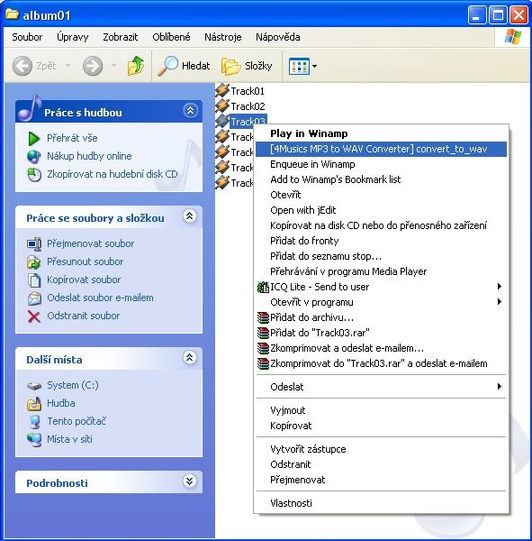Image resolution: width=532 pixels, height=541 pixels.
Task: Collapse the Práce s hudbou panel
Action: click(x=190, y=110)
